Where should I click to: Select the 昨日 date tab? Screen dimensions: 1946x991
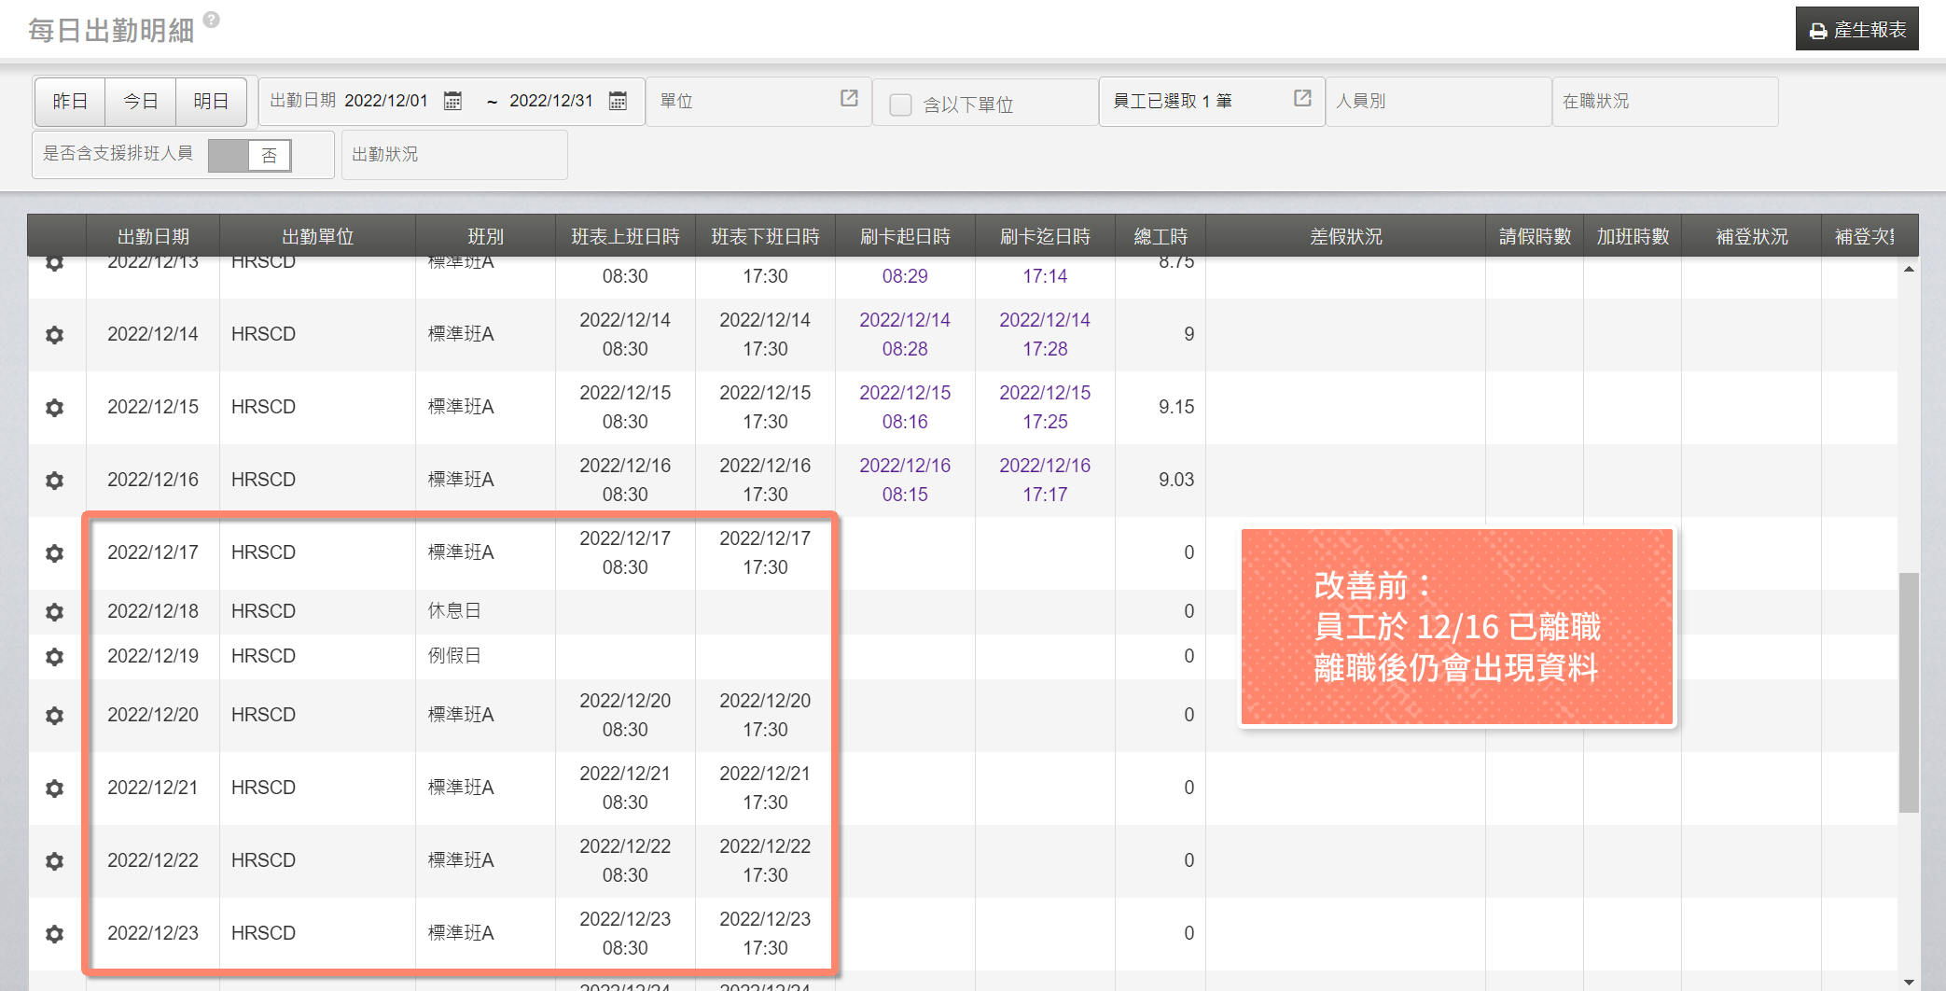click(x=70, y=101)
